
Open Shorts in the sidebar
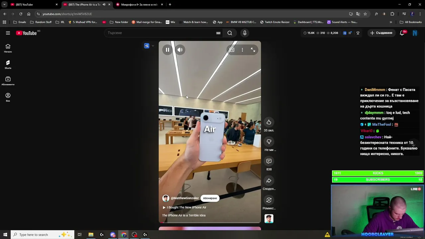coord(8,64)
